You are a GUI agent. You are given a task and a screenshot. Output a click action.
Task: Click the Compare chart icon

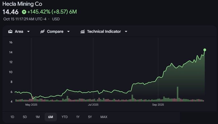point(43,32)
